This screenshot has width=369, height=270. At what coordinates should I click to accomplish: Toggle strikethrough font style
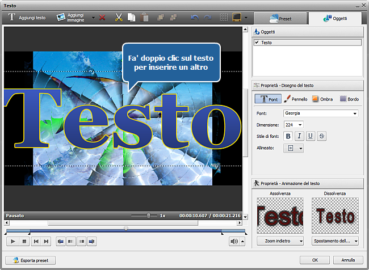[322, 136]
